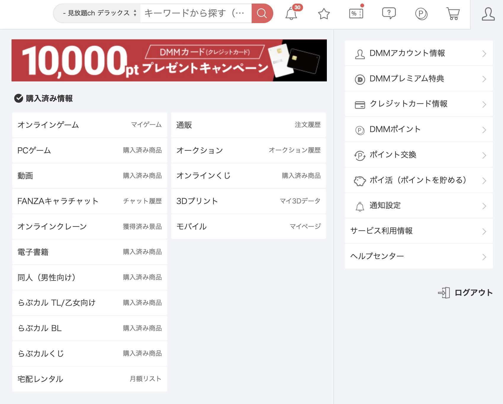This screenshot has height=404, width=503.
Task: Expand 通知設定 chevron arrow
Action: click(484, 206)
